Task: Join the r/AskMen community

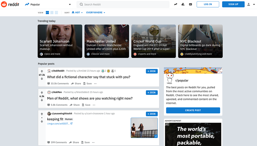Action: pos(152,93)
